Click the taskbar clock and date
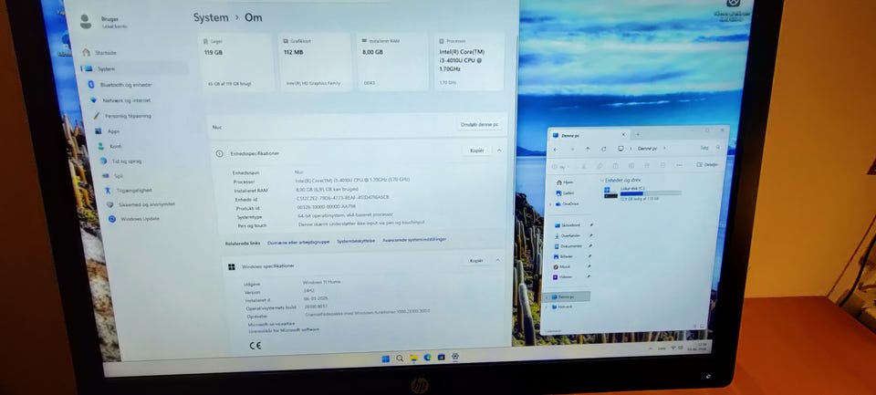Image resolution: width=876 pixels, height=395 pixels. 698,347
